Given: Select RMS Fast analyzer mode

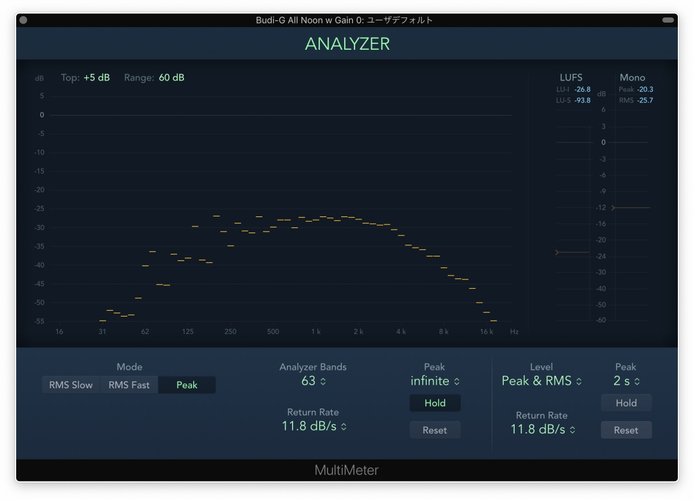Looking at the screenshot, I should click(128, 385).
